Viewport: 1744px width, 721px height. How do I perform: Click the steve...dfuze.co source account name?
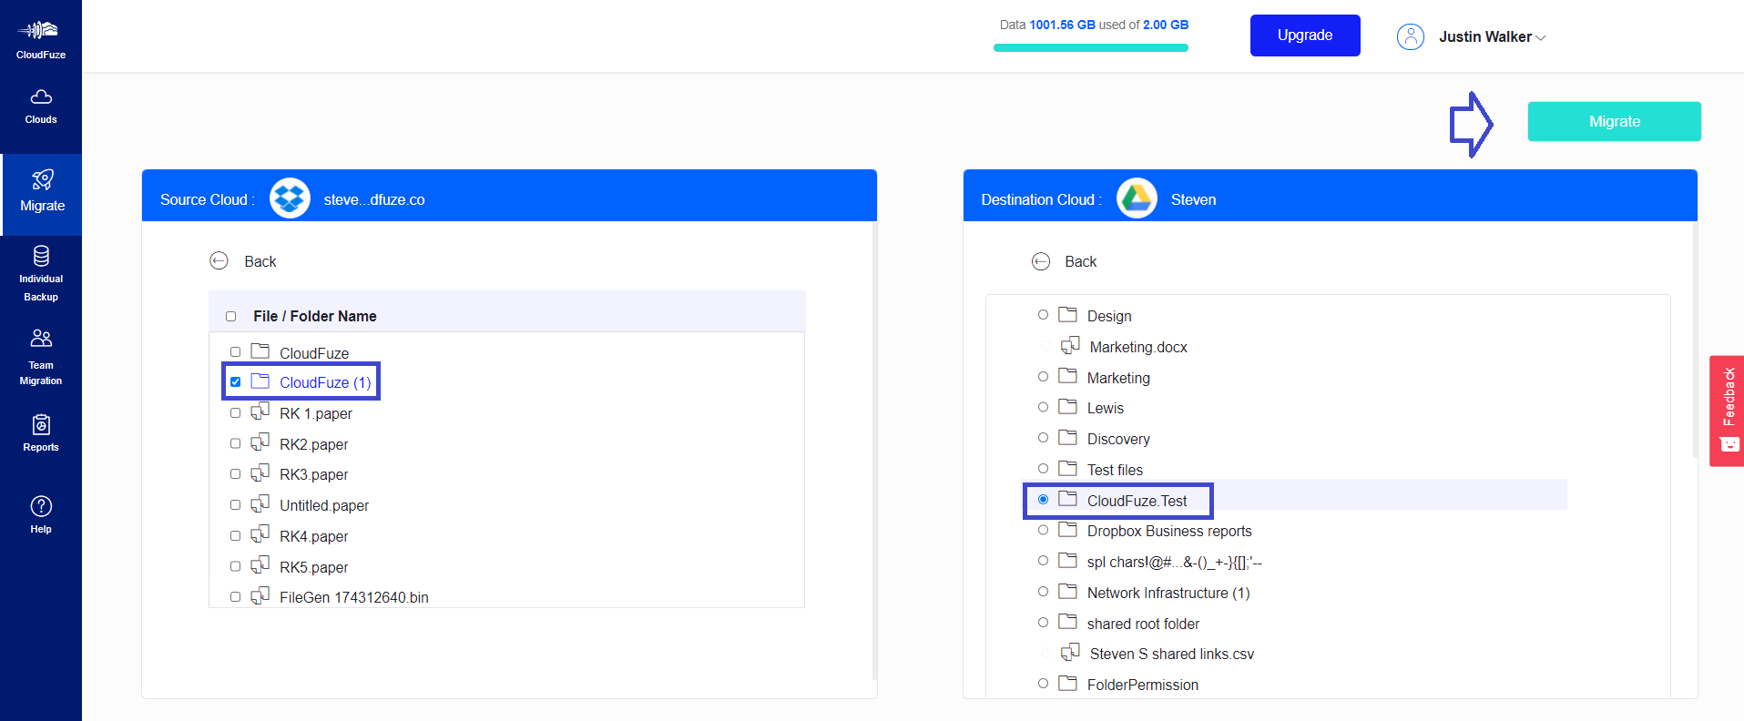point(374,199)
